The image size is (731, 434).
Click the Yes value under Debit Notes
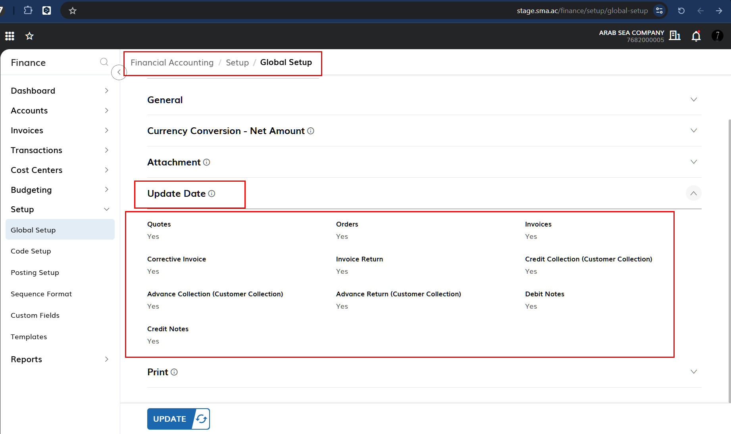[x=531, y=306]
